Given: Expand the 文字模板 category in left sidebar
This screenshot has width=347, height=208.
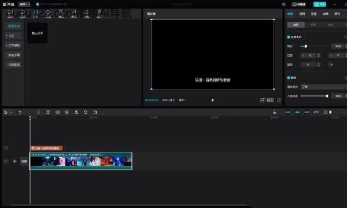Looking at the screenshot, I should click(13, 45).
